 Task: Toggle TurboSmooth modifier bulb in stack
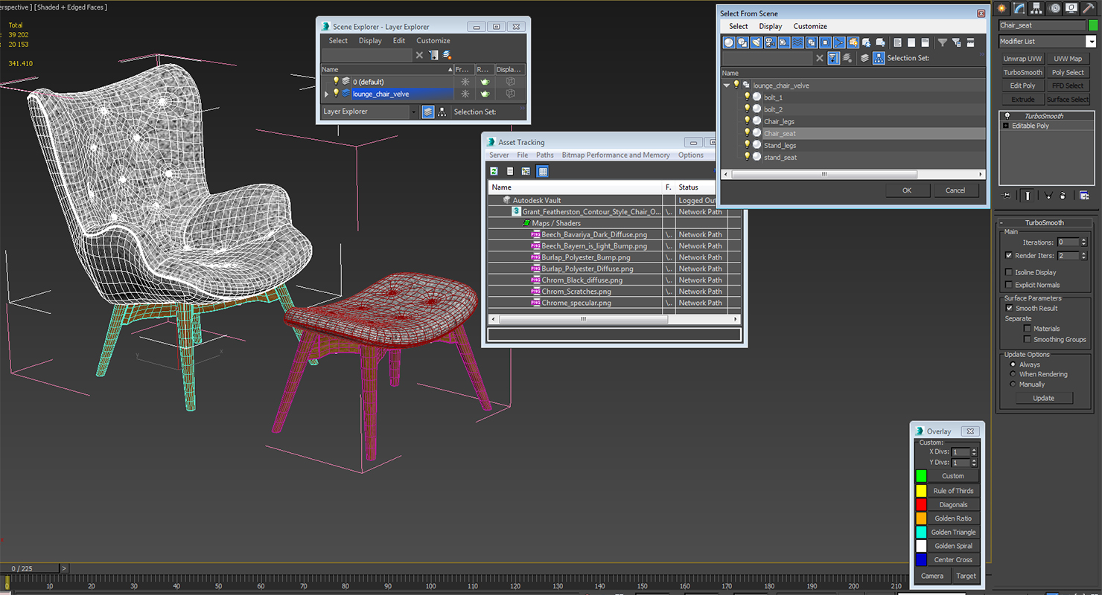(x=1007, y=116)
